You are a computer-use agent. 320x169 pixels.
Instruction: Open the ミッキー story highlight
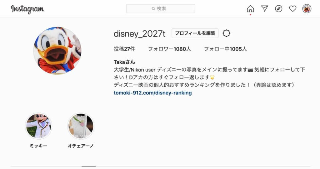[x=38, y=126]
